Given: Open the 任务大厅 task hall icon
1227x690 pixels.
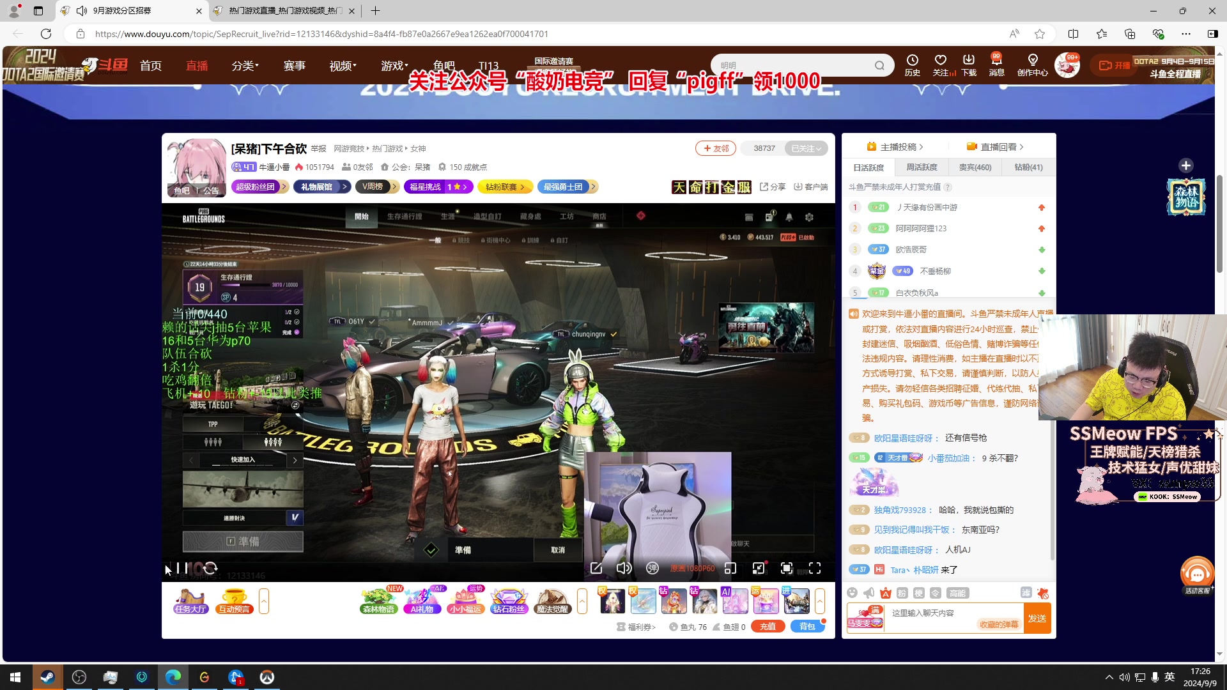Looking at the screenshot, I should pyautogui.click(x=190, y=601).
